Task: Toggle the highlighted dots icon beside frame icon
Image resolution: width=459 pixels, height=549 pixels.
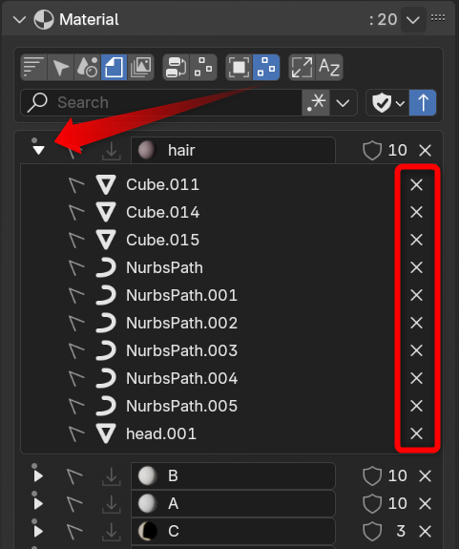Action: tap(266, 67)
